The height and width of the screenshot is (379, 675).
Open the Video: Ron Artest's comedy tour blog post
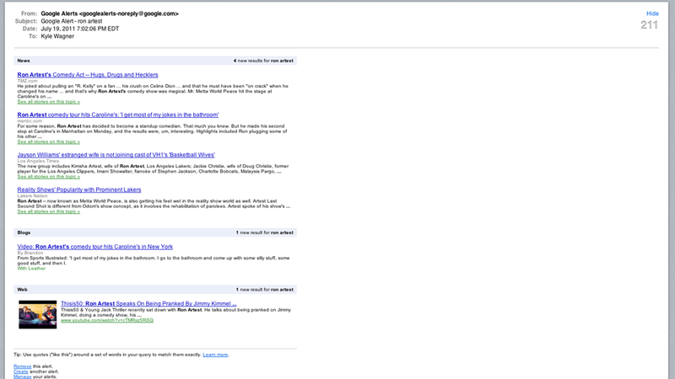95,247
